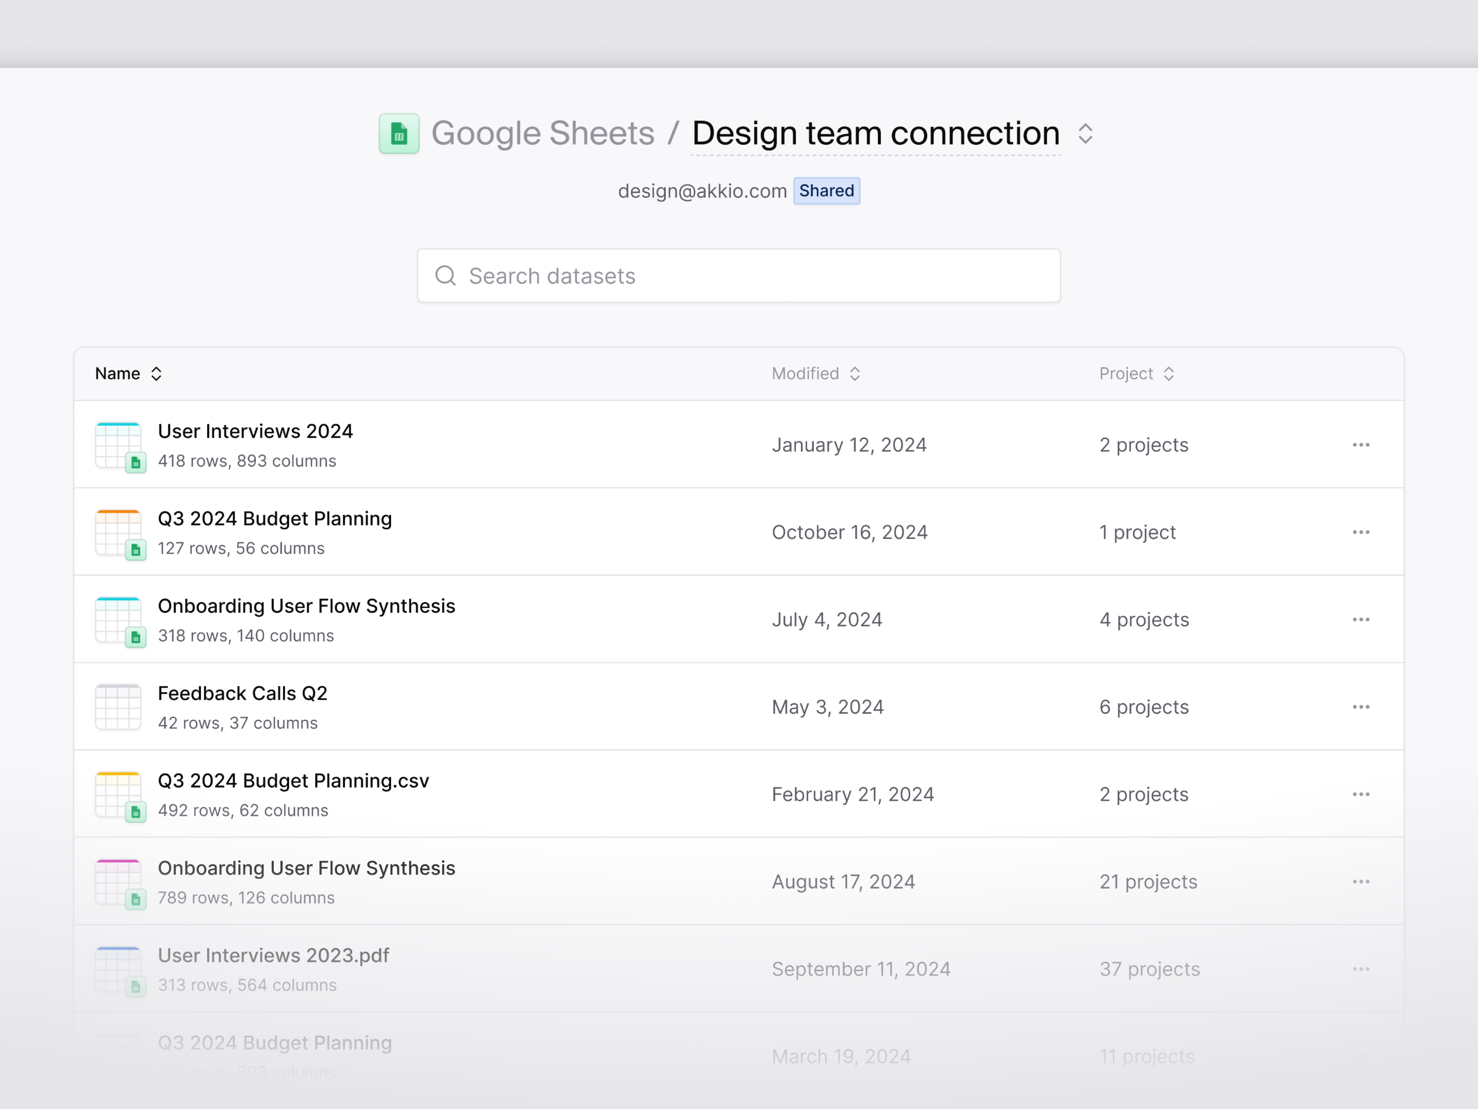Expand the connection switcher chevrons

pos(1086,134)
